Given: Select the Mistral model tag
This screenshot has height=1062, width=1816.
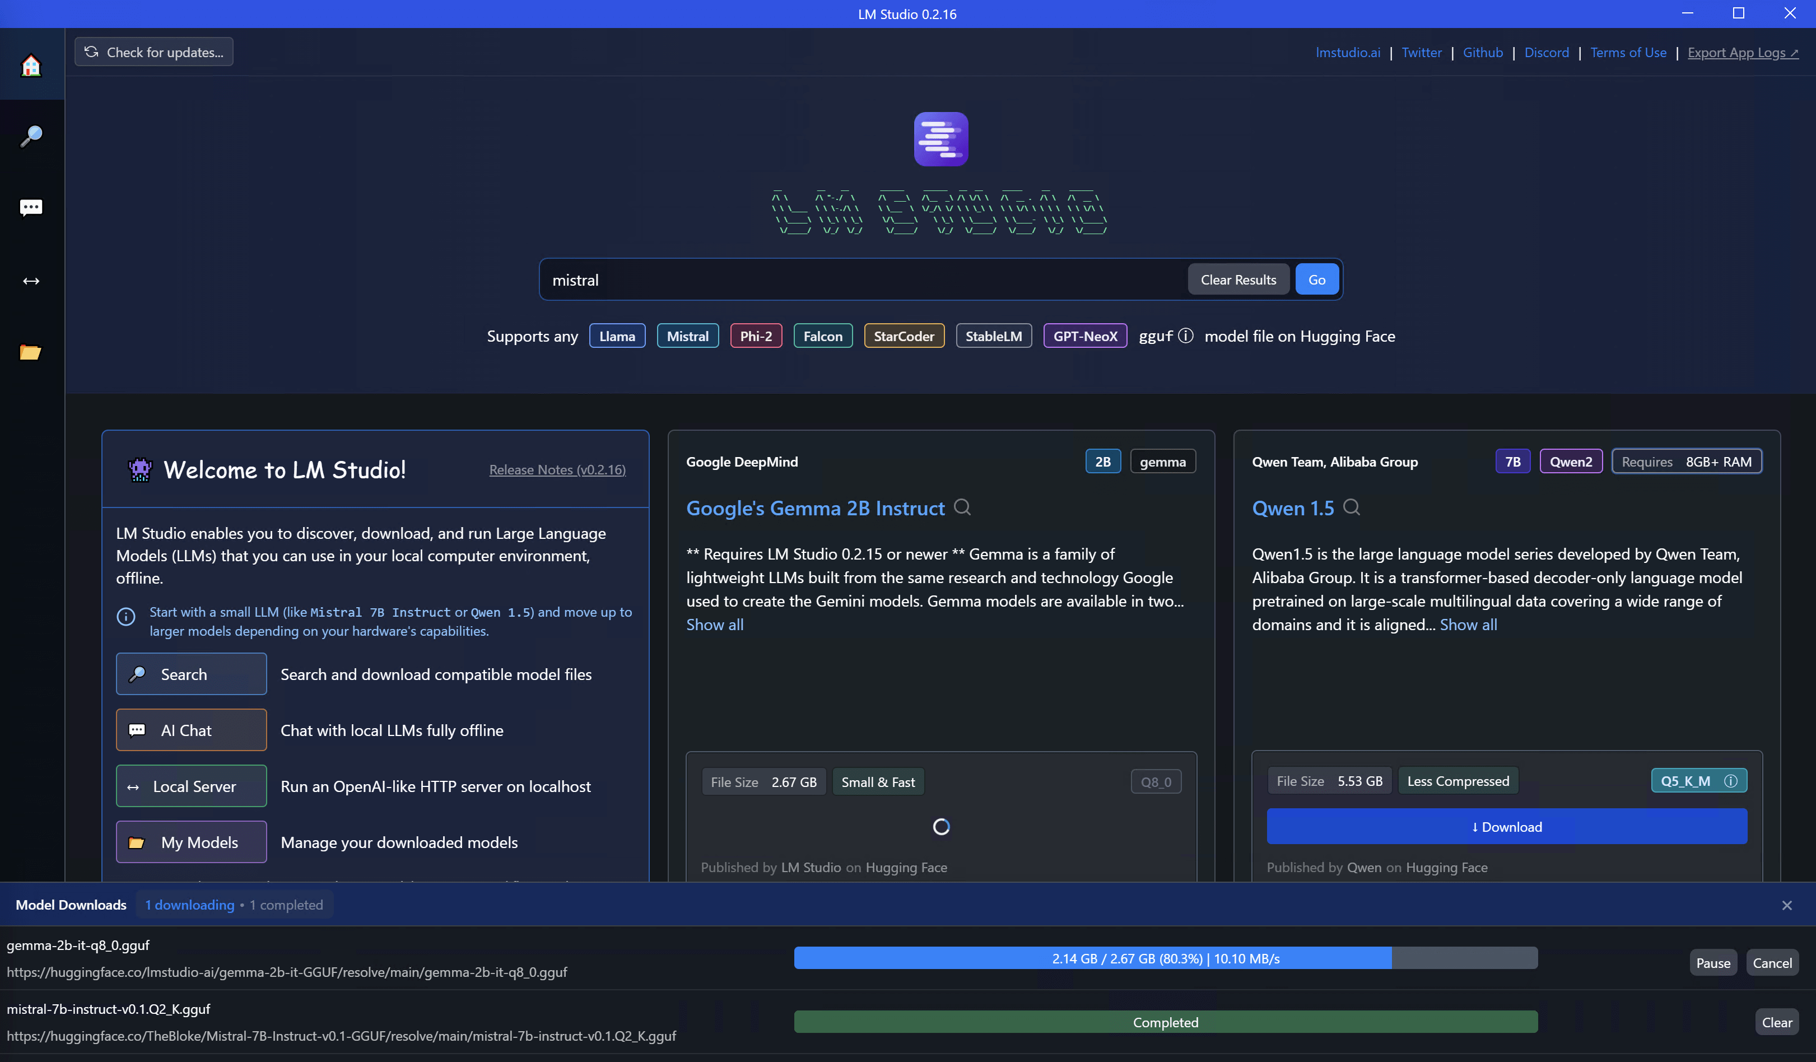Looking at the screenshot, I should coord(687,336).
